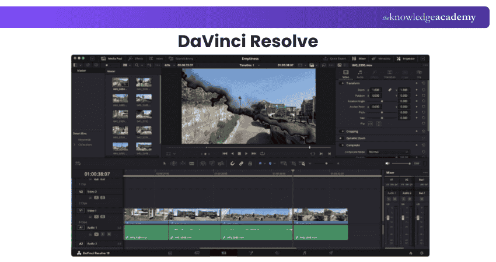The image size is (496, 262).
Task: Expand the Collections smart bin
Action: tap(75, 144)
